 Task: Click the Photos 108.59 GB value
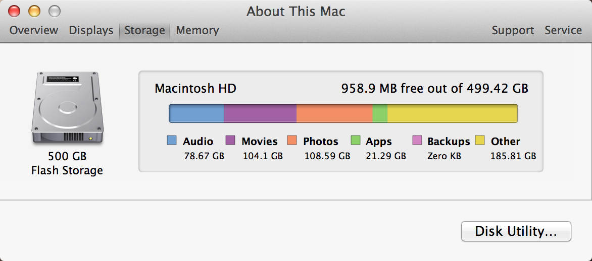pyautogui.click(x=327, y=156)
